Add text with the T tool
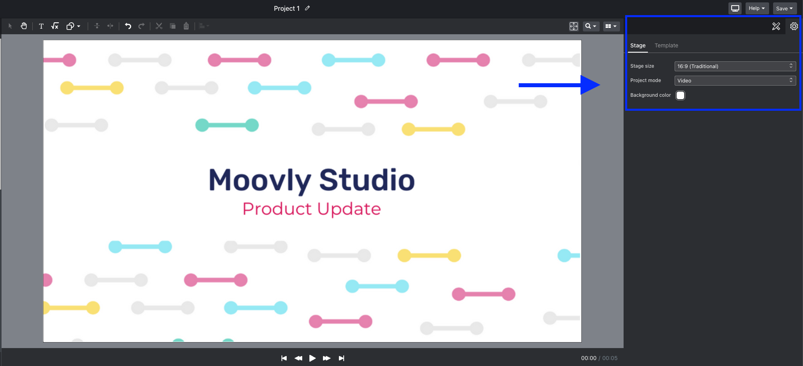The width and height of the screenshot is (803, 366). [41, 26]
